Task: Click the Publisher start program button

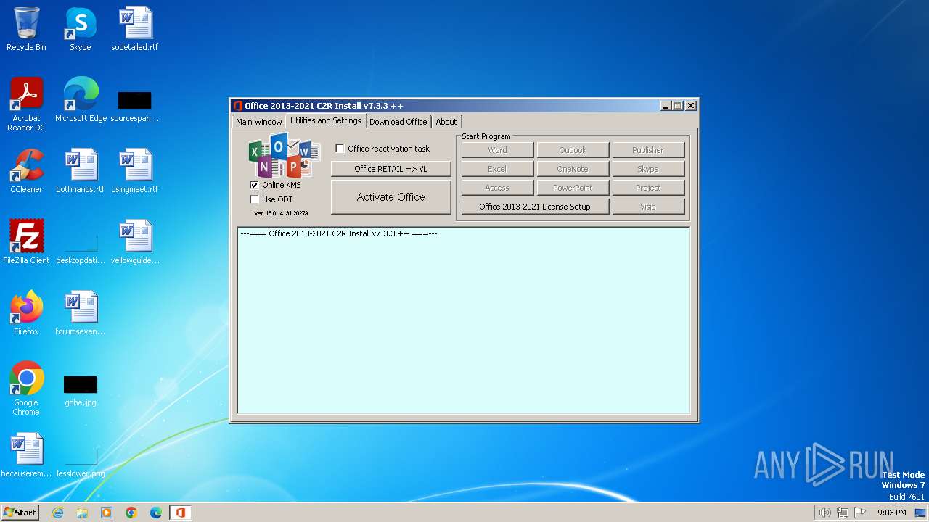Action: tap(648, 150)
